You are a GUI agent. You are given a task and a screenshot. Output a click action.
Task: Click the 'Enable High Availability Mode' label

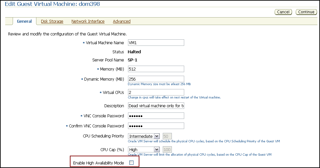[98, 163]
